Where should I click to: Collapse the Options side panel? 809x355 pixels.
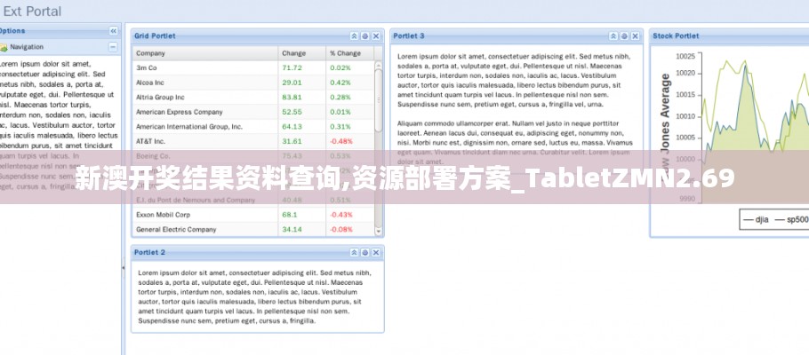[113, 31]
